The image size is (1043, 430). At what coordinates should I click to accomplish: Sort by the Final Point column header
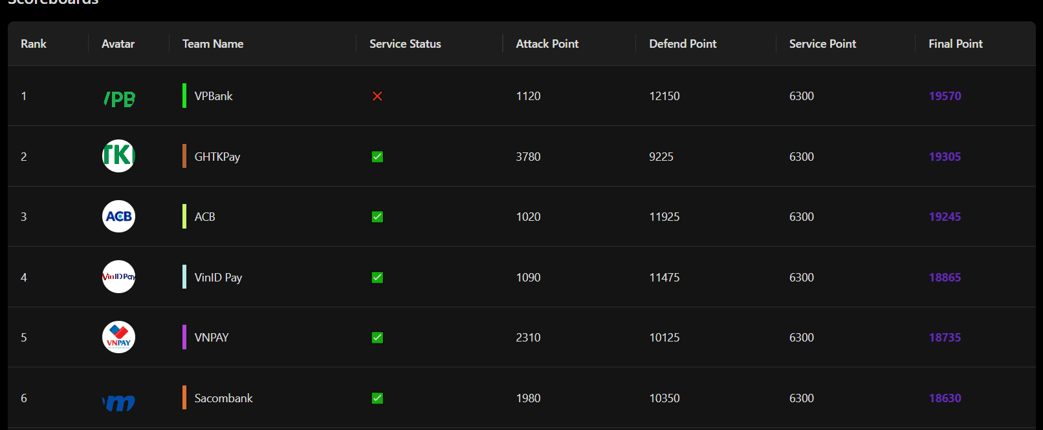955,44
